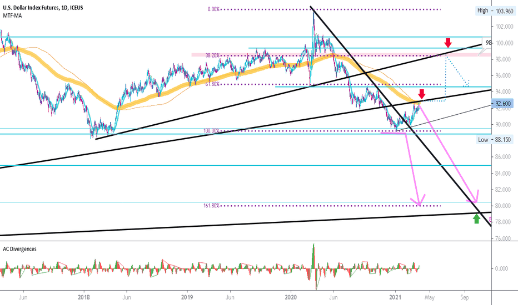The height and width of the screenshot is (305, 518).
Task: Click the Jun label between 2018 and 2019
Action: (x=127, y=297)
